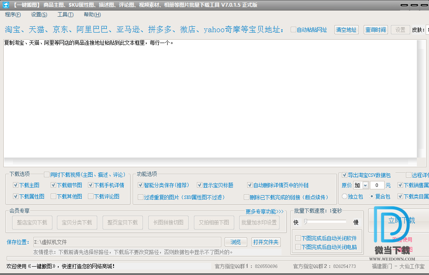Click inside the product URL text area
The height and width of the screenshot is (275, 429).
(210, 99)
